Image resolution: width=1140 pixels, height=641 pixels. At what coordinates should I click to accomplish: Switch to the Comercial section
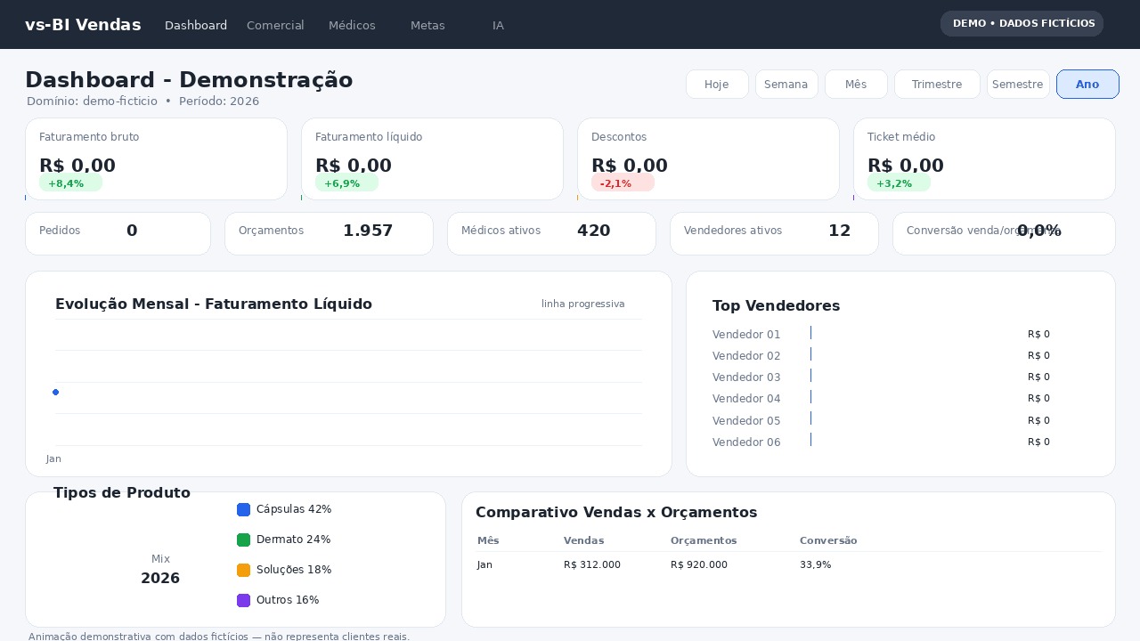click(x=275, y=25)
